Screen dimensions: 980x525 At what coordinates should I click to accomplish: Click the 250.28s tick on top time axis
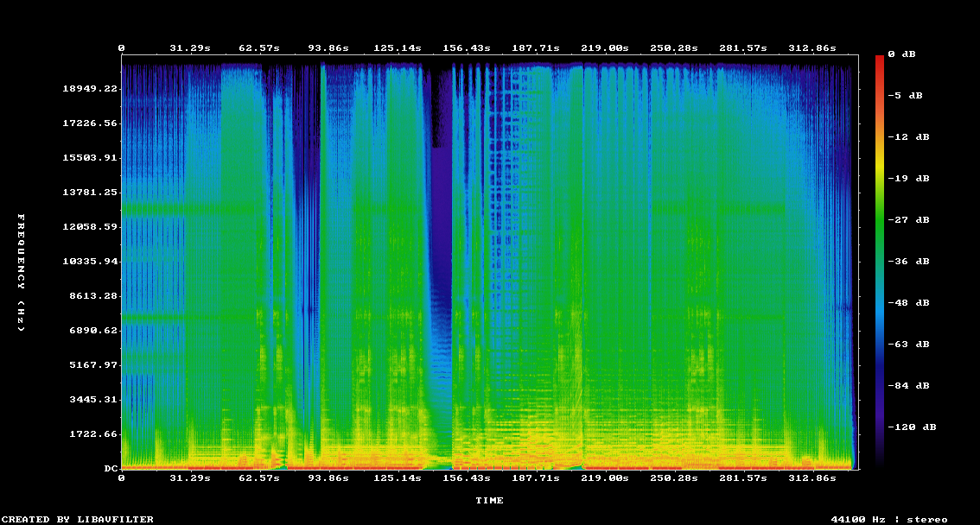(x=674, y=48)
